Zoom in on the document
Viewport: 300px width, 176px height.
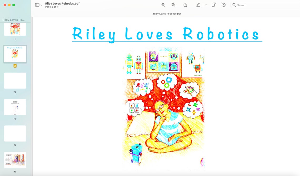coord(173,5)
